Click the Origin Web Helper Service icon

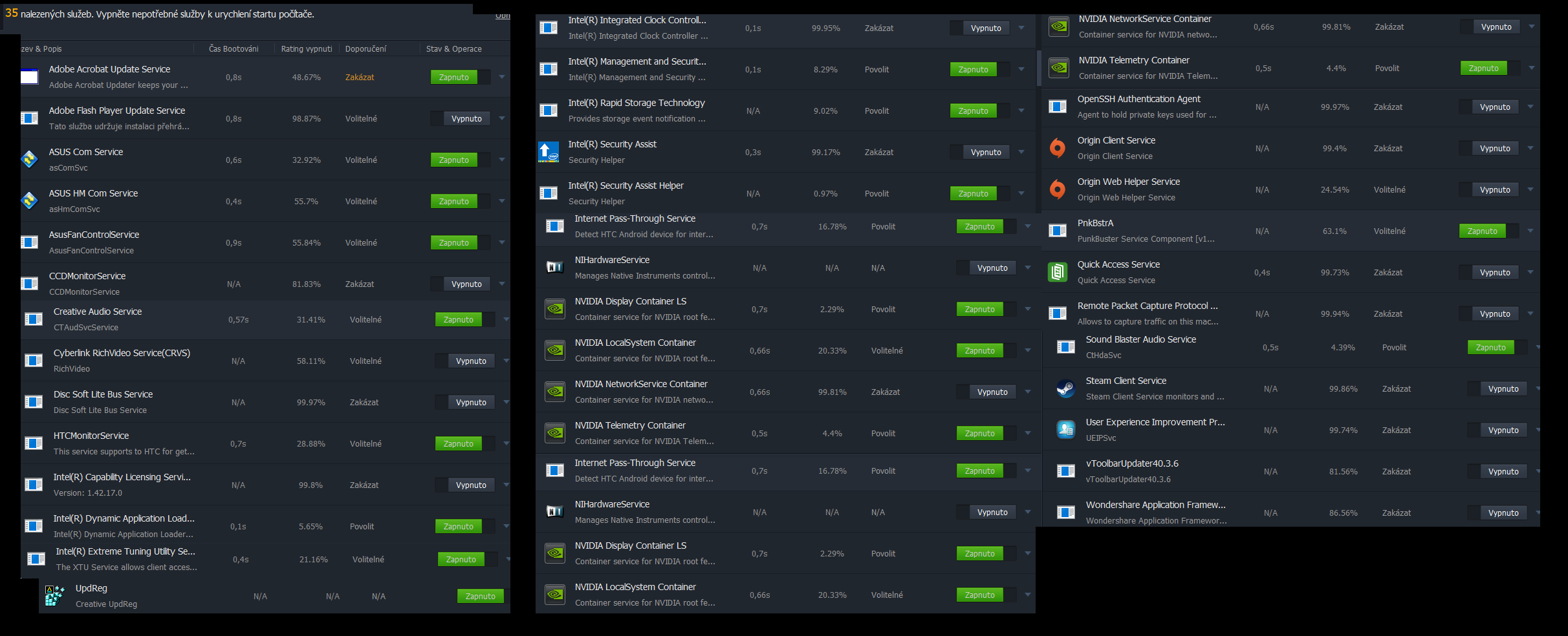click(1058, 189)
